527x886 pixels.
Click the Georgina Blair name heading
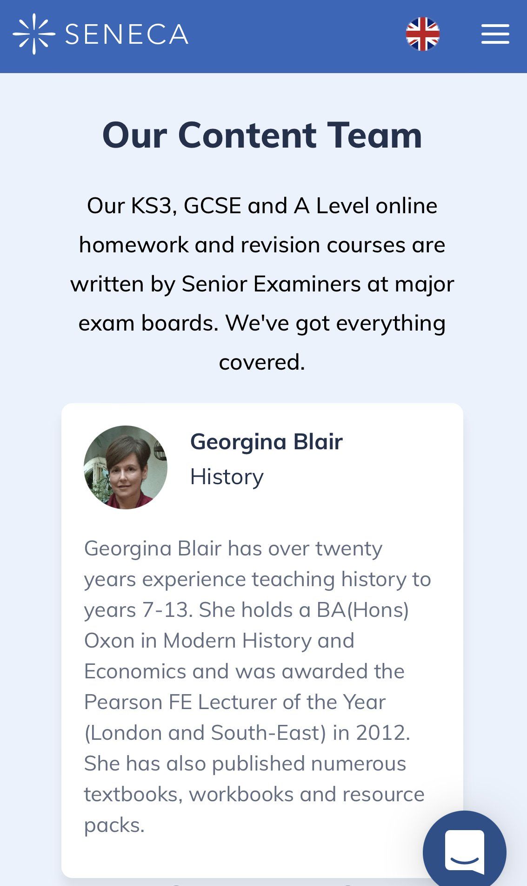[x=267, y=441]
